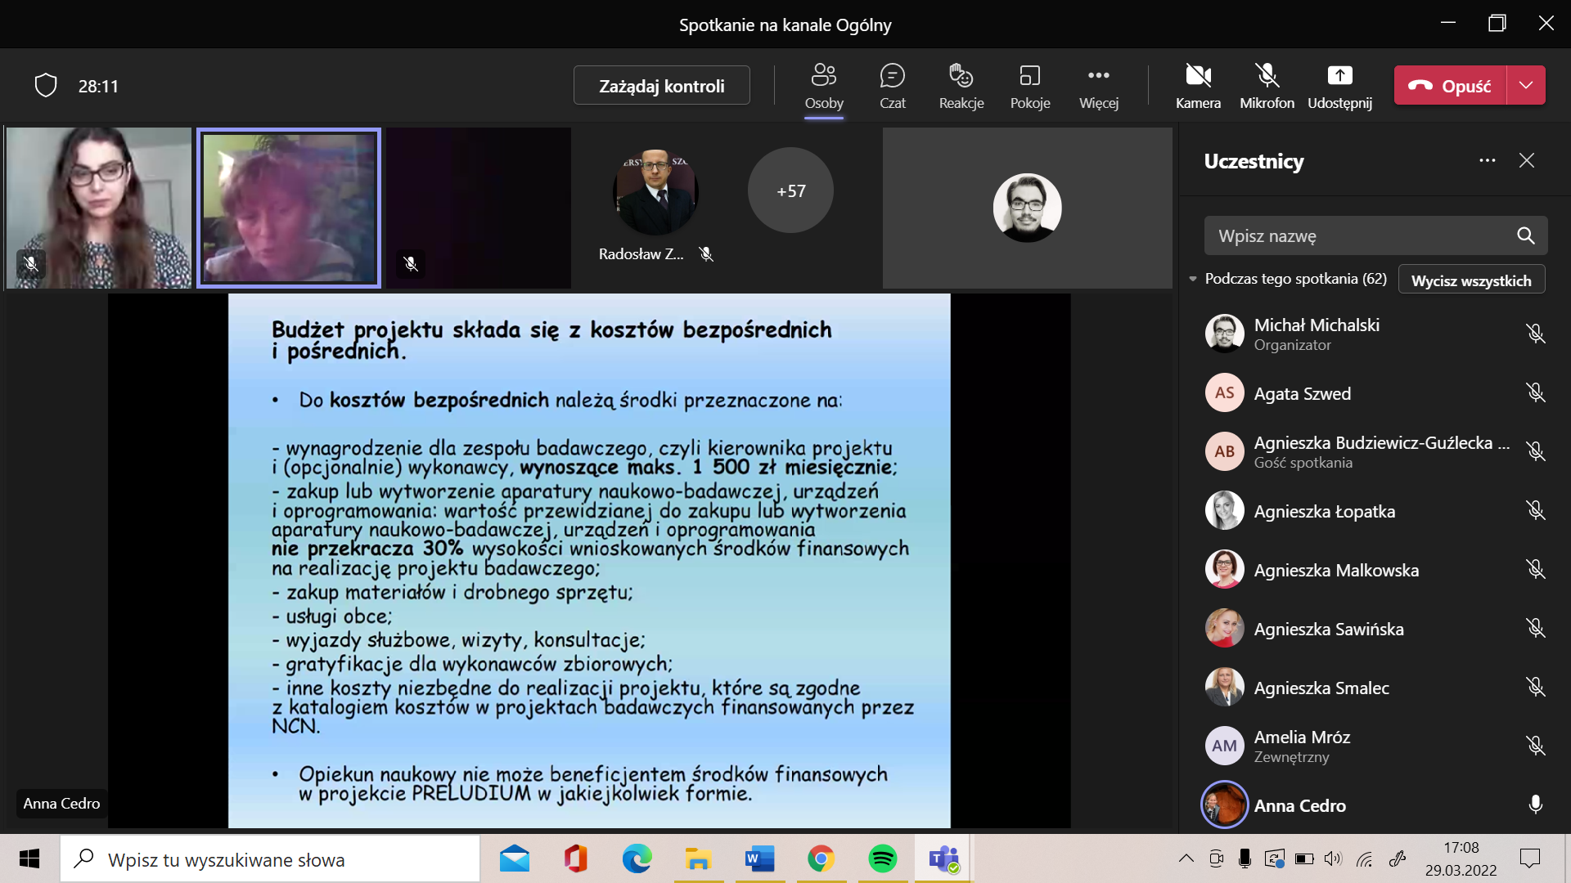Open the Czat chat icon
The height and width of the screenshot is (883, 1571).
pos(892,85)
